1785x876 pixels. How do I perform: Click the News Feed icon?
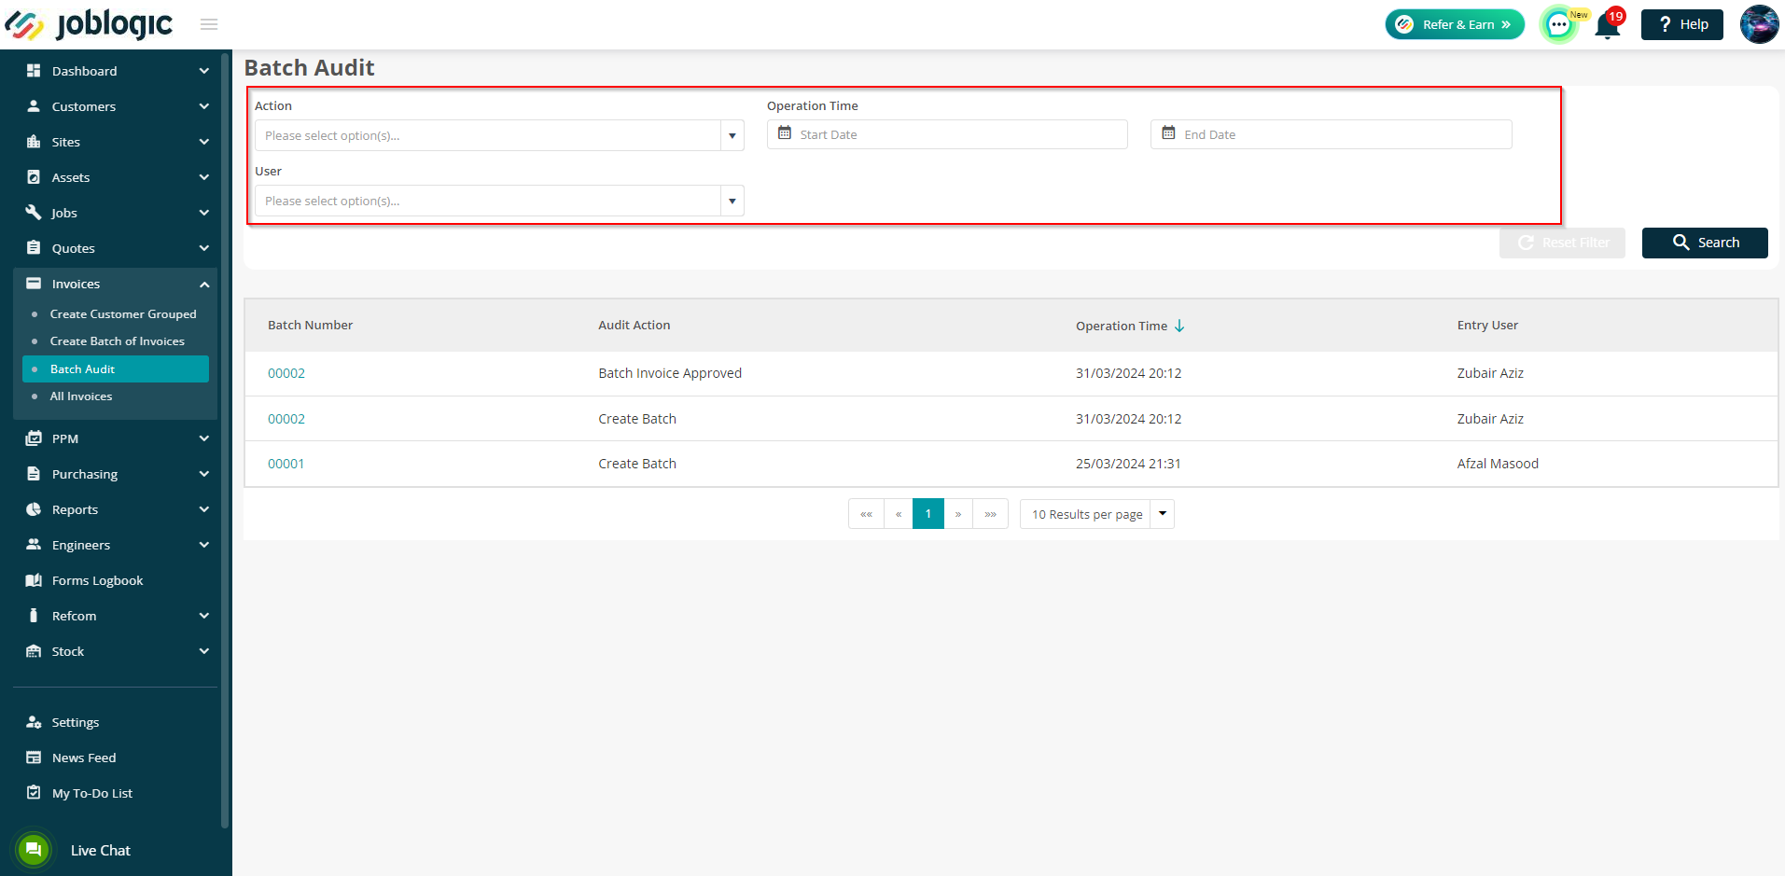(x=34, y=758)
